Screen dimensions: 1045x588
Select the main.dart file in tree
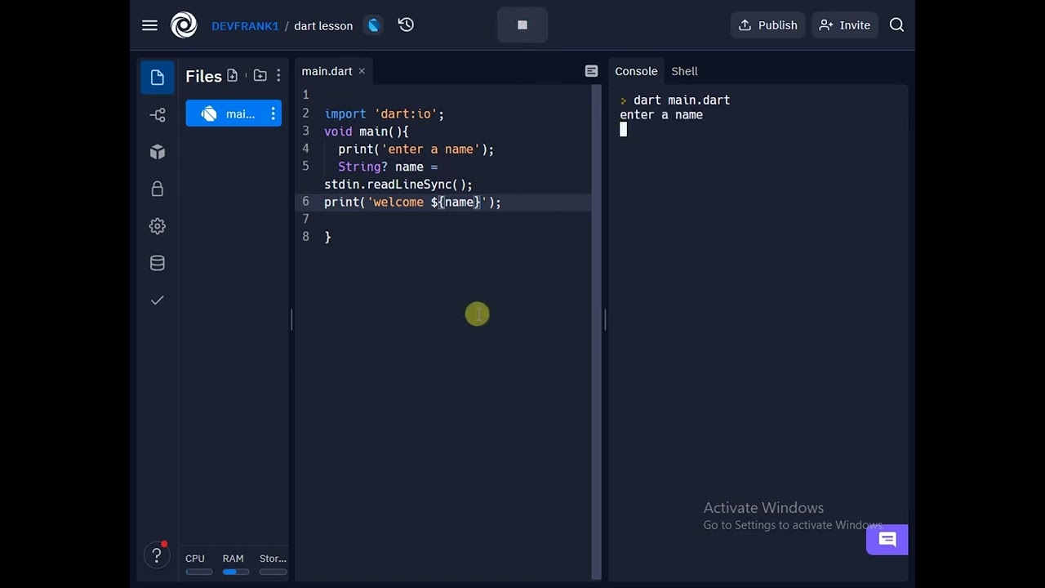pos(233,114)
